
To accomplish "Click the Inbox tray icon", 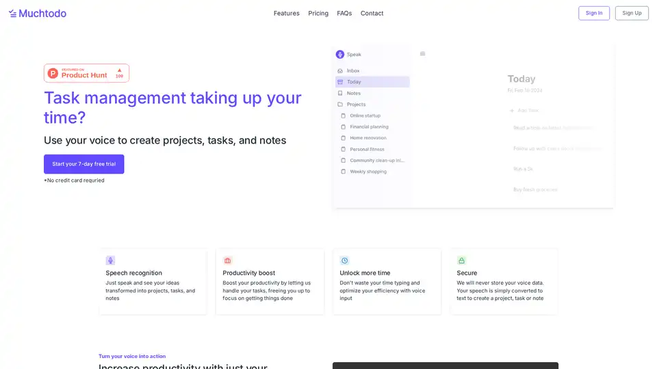I will (x=340, y=71).
